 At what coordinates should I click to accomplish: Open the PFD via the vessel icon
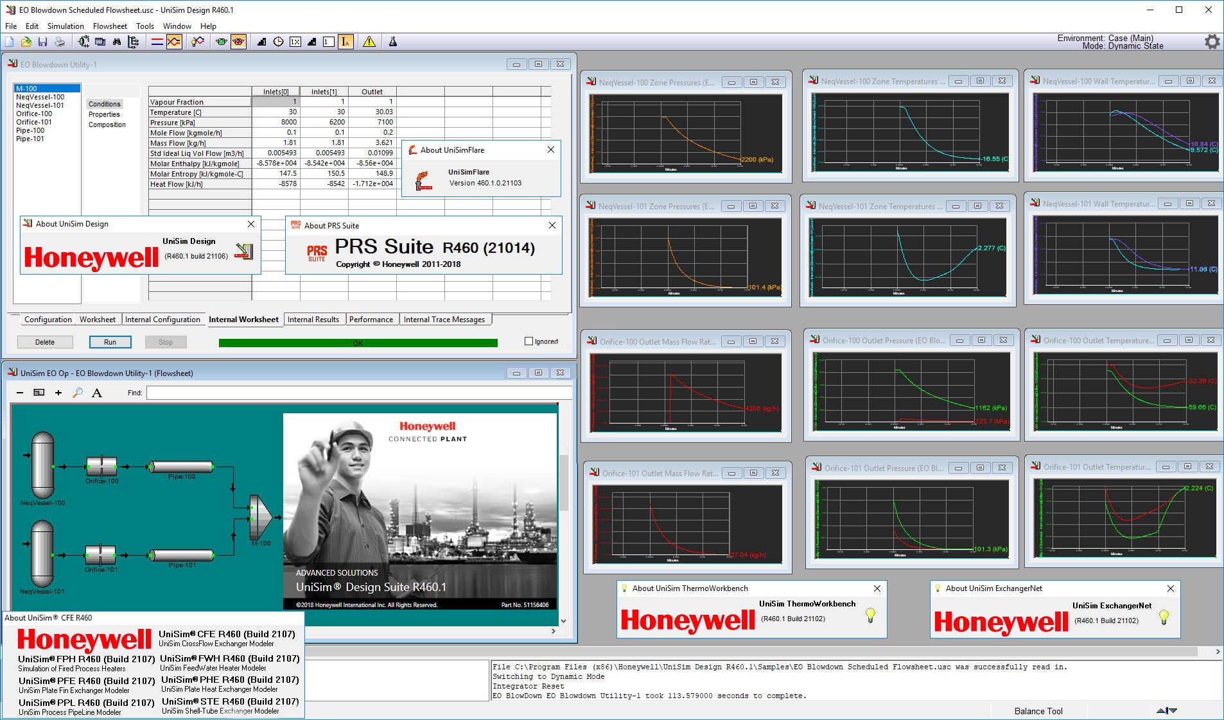[x=83, y=42]
